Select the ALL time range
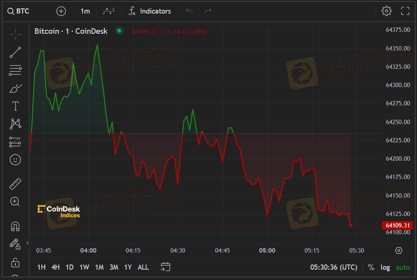This screenshot has width=417, height=280. [143, 267]
